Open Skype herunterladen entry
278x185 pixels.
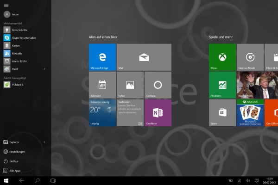pyautogui.click(x=19, y=38)
